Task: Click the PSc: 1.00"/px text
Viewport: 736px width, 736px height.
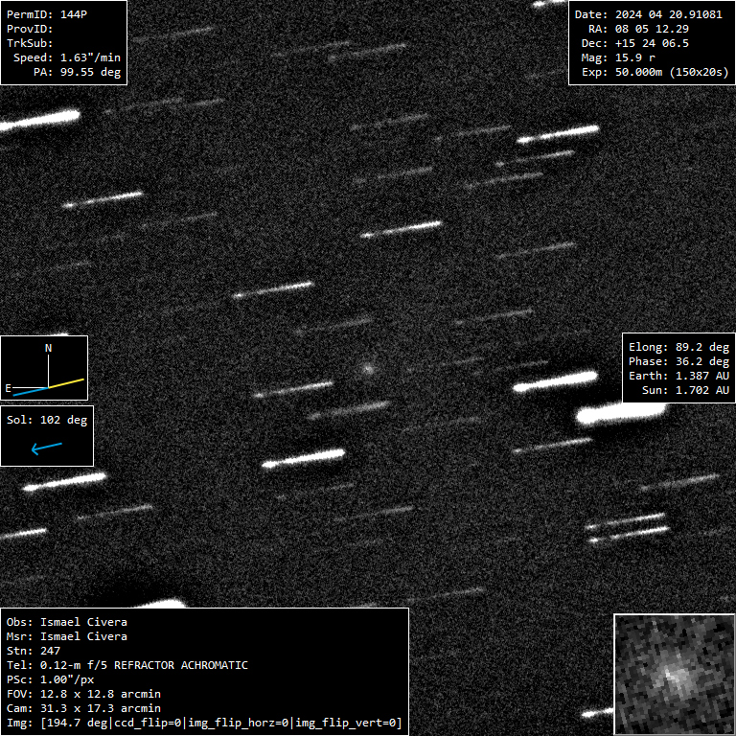Action: pyautogui.click(x=50, y=680)
